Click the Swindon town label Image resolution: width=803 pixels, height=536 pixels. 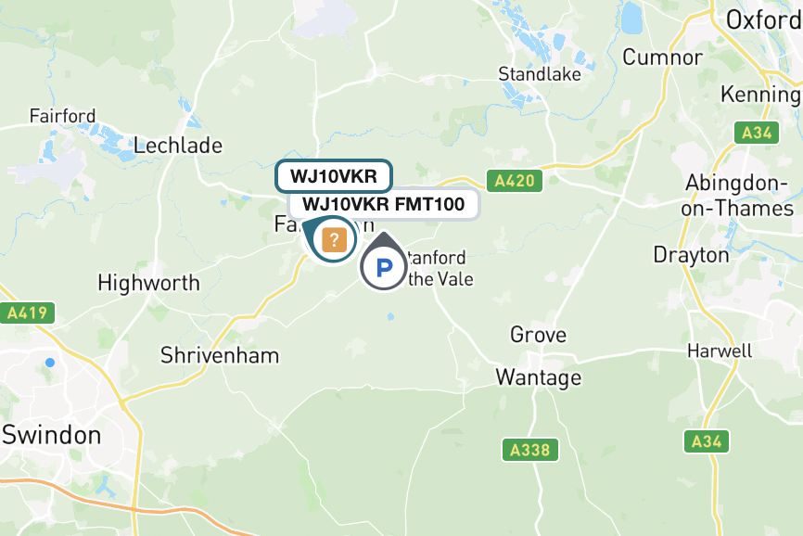pyautogui.click(x=51, y=435)
